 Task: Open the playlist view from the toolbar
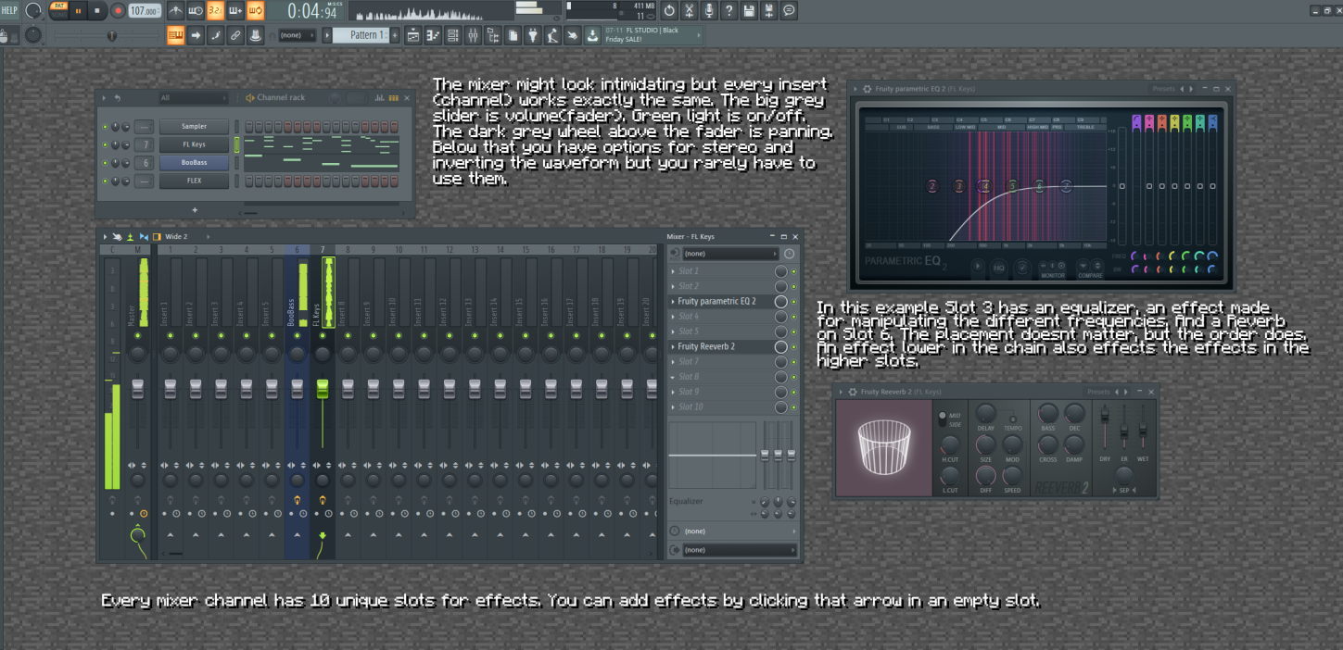click(412, 35)
